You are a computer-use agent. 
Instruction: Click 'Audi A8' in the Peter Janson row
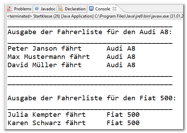point(121,49)
